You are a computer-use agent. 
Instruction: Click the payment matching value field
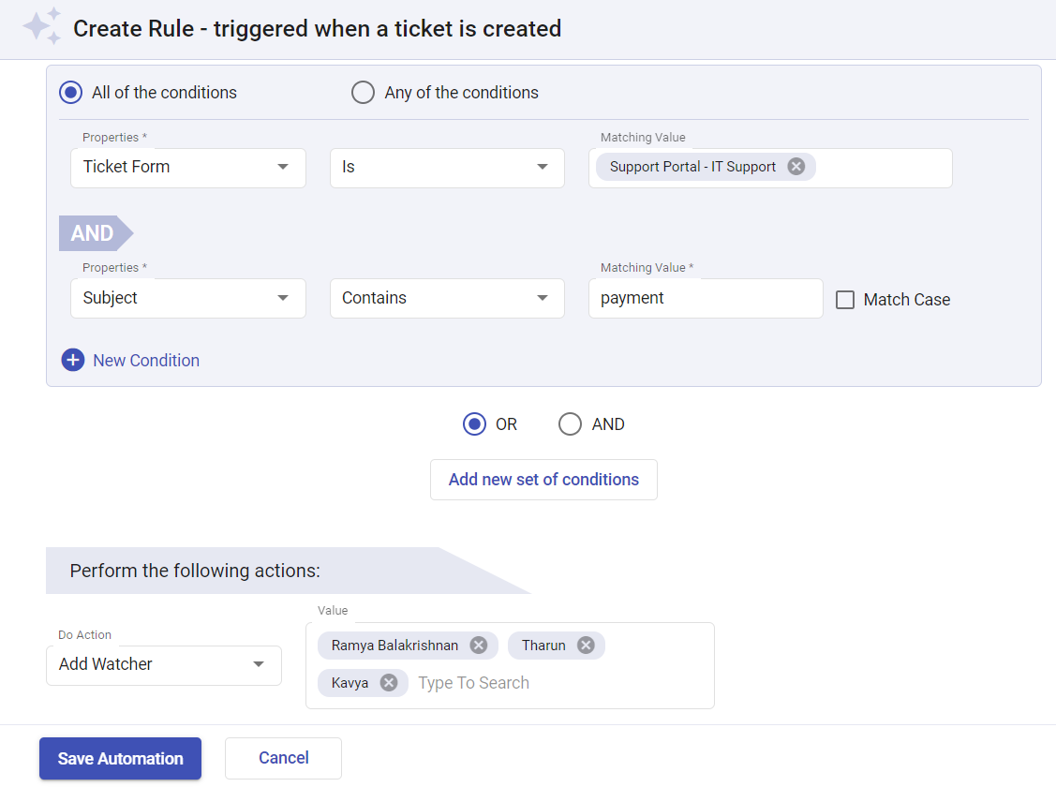tap(706, 298)
